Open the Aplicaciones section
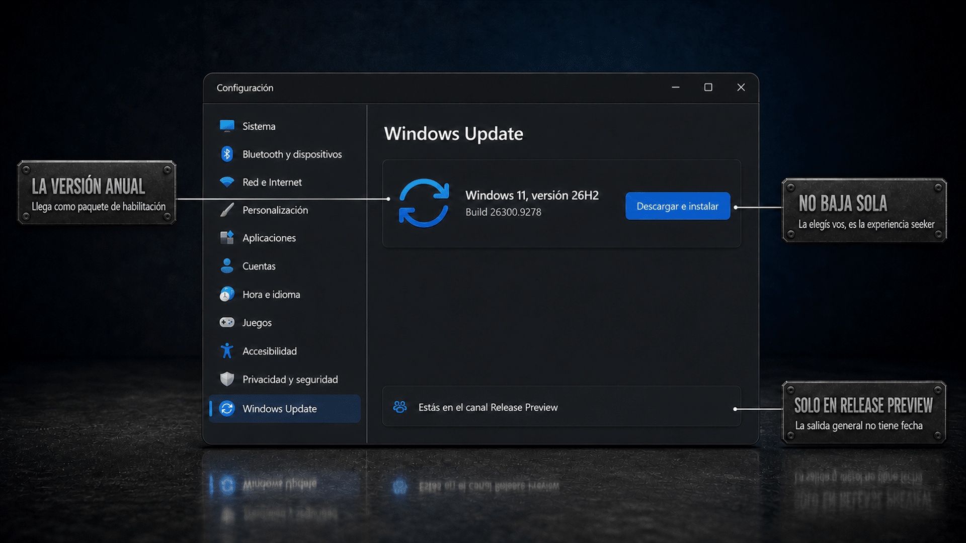This screenshot has width=966, height=543. pos(285,238)
